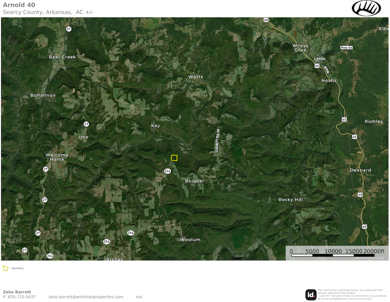
Task: Click the Whitetail Properties paw logo
Action: pos(366,8)
